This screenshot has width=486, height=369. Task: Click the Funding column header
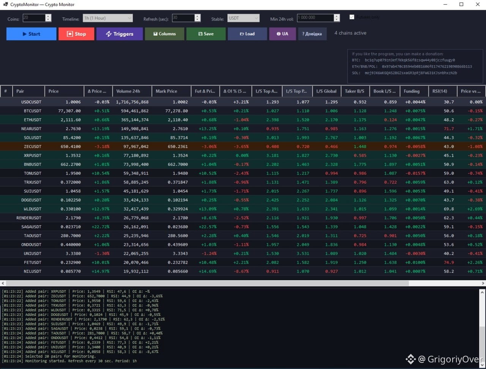click(414, 91)
